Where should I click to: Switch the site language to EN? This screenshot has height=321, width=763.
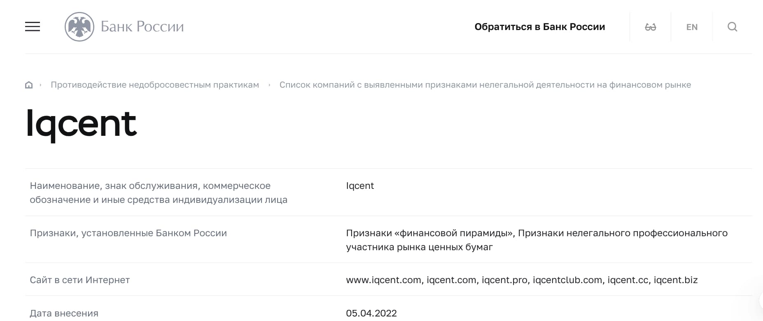(692, 27)
